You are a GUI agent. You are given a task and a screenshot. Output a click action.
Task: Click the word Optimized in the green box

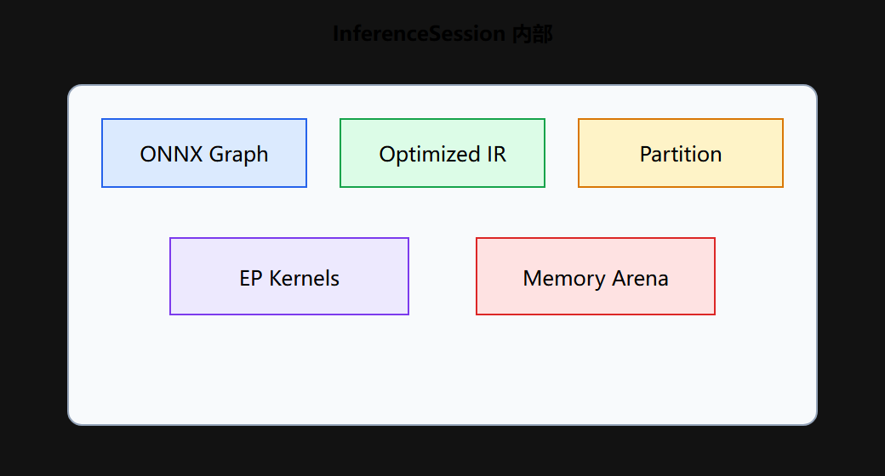point(430,154)
